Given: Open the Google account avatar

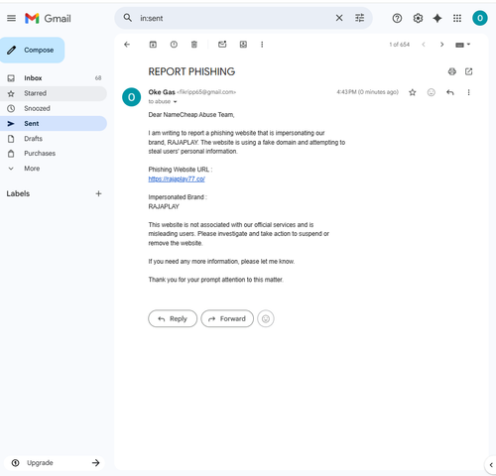Looking at the screenshot, I should (x=479, y=18).
